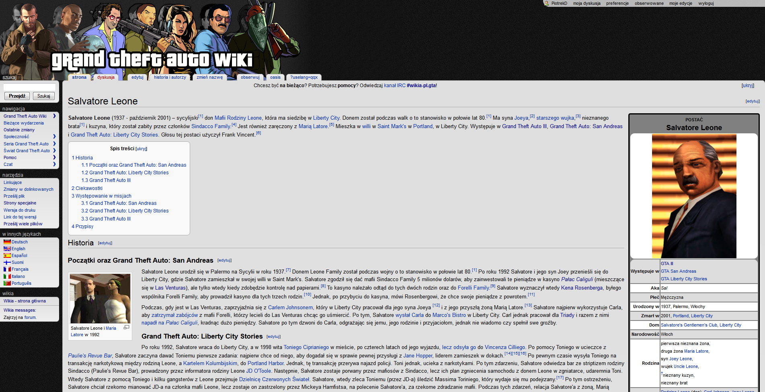Viewport: 765px width, 392px height.
Task: Open the kanał IRC #wikia-pl.gta link
Action: 410,86
